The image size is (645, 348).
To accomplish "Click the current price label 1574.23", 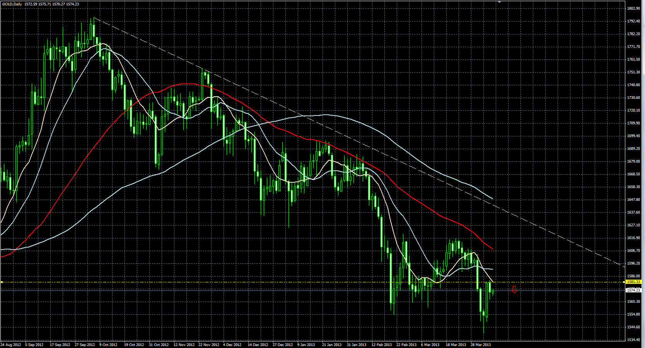I will pos(633,290).
